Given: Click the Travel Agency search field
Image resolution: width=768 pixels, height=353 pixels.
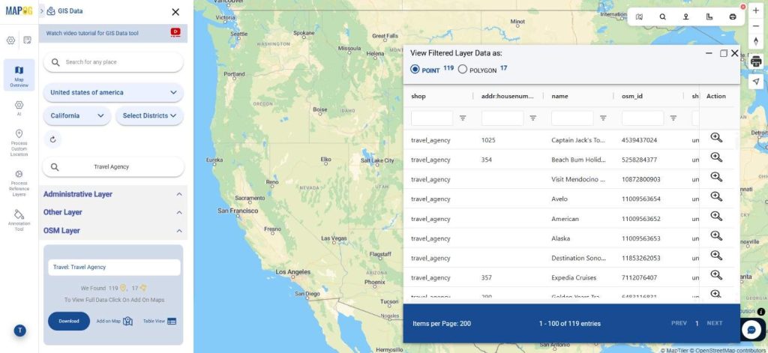Looking at the screenshot, I should pyautogui.click(x=113, y=167).
